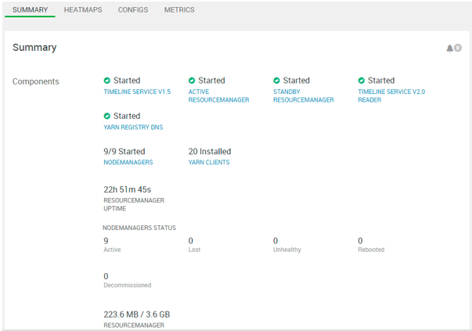Click the Rebooted label
This screenshot has width=472, height=331.
pyautogui.click(x=371, y=250)
